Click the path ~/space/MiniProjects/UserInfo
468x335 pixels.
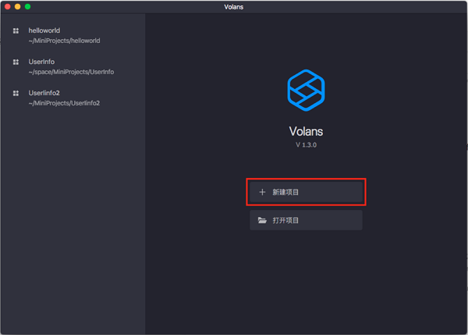(x=71, y=72)
